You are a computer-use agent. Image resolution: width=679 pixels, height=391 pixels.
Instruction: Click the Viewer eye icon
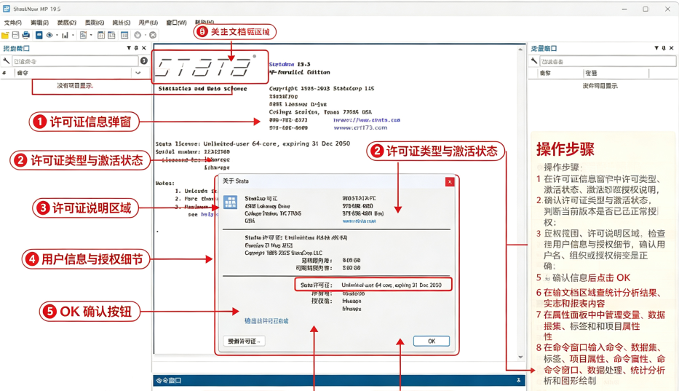pos(49,35)
